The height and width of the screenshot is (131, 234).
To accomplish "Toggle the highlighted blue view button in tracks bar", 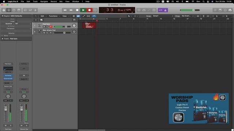I will click(78, 16).
